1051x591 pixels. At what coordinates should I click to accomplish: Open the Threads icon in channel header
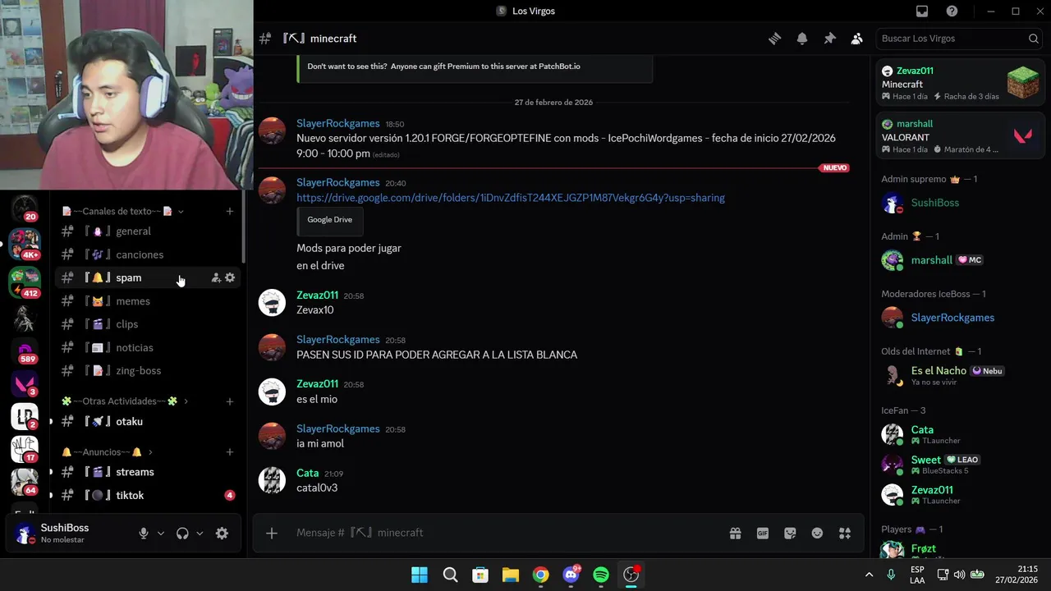[x=774, y=39]
